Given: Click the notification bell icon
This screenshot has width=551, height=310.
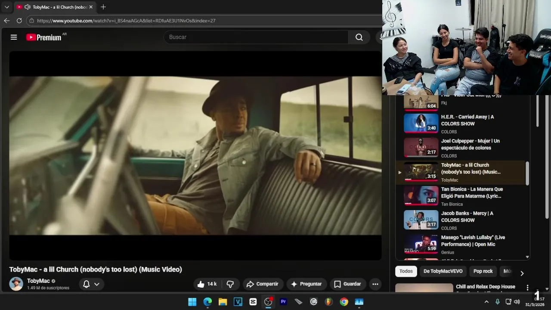Looking at the screenshot, I should click(86, 284).
